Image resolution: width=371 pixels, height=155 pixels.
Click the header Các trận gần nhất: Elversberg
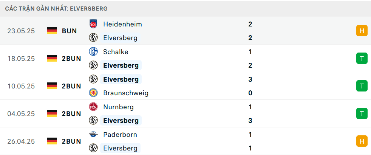click(56, 9)
